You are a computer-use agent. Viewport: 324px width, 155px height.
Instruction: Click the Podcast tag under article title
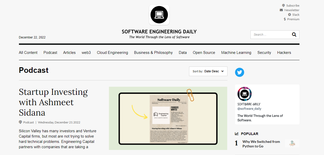(x=29, y=122)
